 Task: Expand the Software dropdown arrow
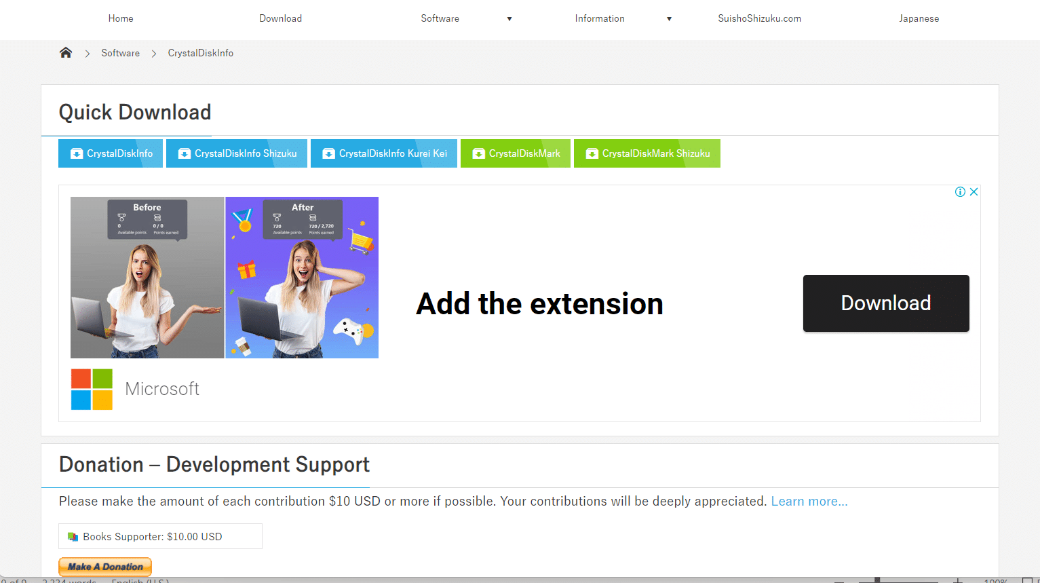(x=509, y=19)
